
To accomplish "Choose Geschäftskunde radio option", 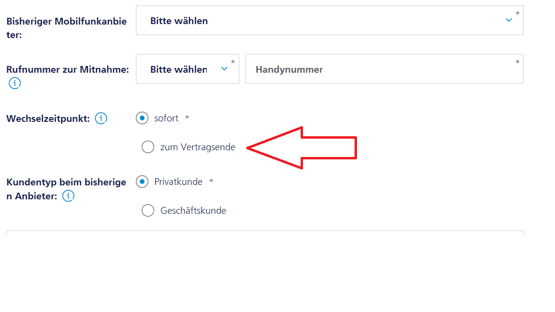I will pos(147,210).
